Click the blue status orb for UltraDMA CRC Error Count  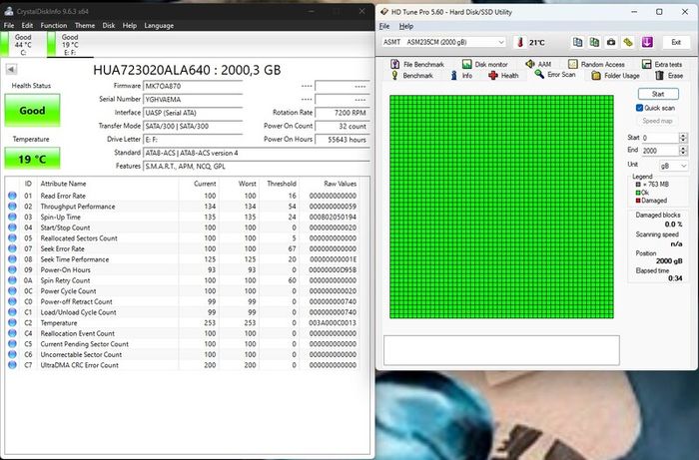pos(12,364)
